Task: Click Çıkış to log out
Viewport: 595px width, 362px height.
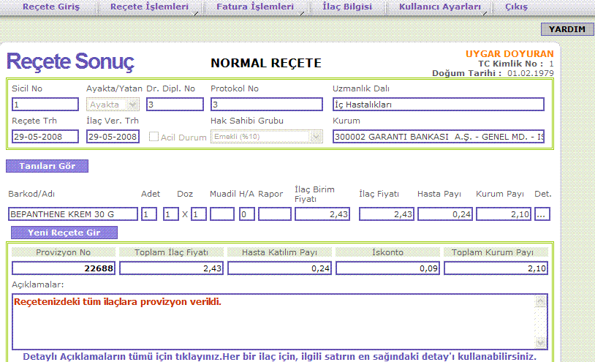Action: click(517, 7)
